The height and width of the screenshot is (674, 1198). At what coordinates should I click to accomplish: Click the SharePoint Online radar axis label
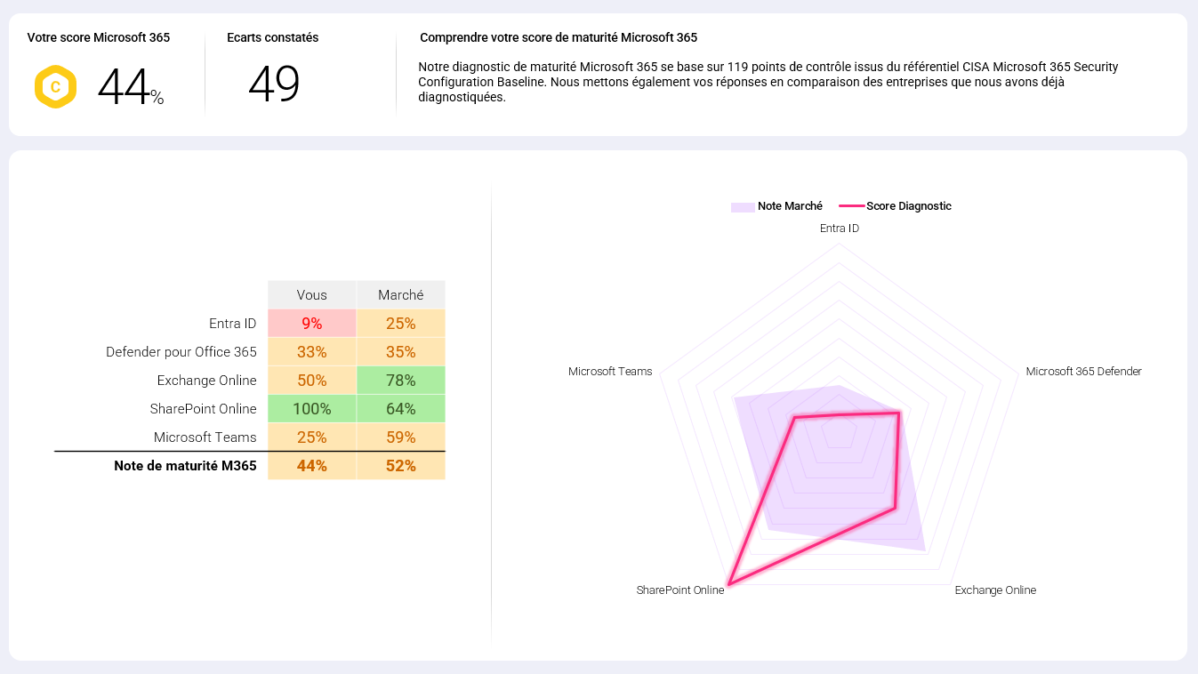(x=680, y=590)
